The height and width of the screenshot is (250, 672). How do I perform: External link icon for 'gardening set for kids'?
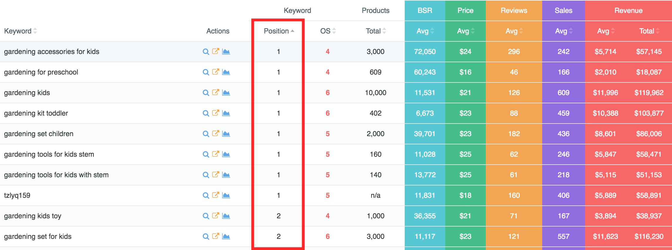point(216,236)
